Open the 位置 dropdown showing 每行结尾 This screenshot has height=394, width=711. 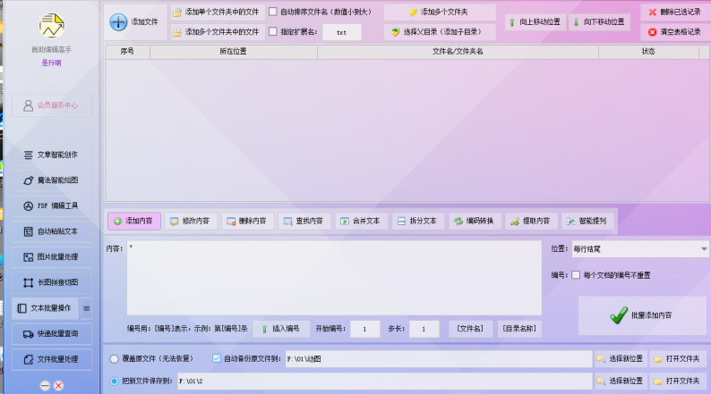tap(639, 248)
